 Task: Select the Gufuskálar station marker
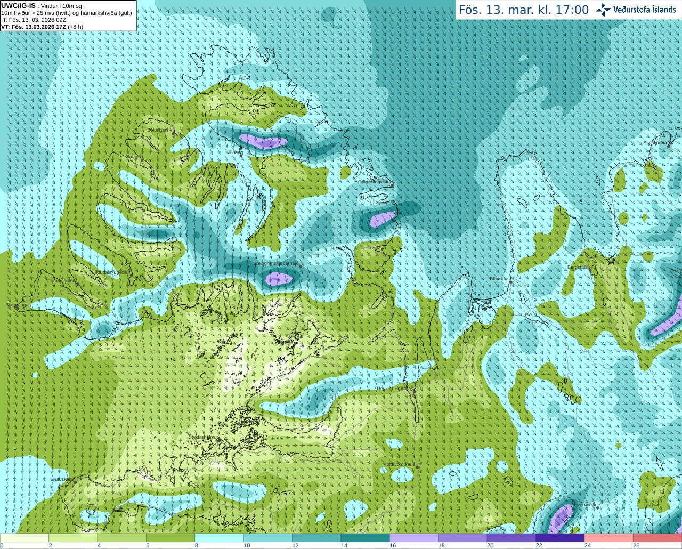click(x=75, y=482)
